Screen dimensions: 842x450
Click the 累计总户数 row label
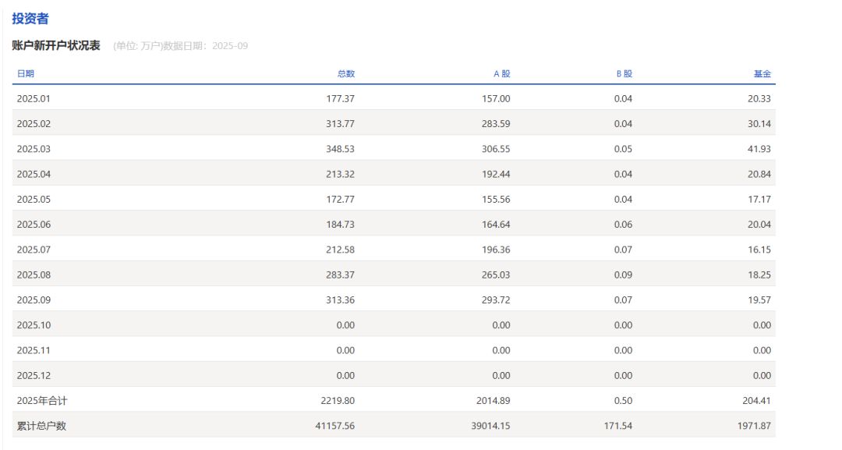tap(41, 426)
